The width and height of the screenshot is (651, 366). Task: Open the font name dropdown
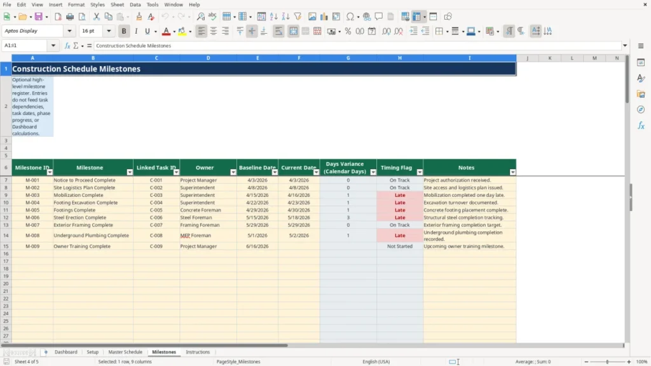tap(69, 31)
